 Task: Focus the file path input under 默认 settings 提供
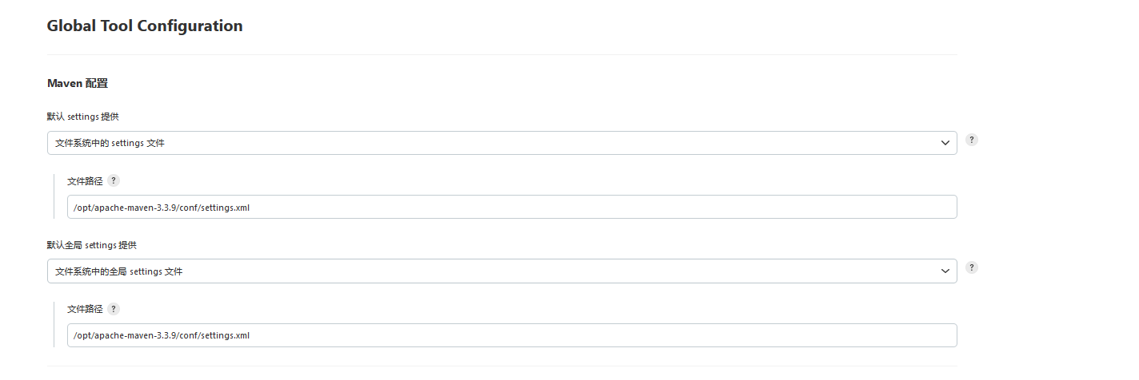pyautogui.click(x=512, y=207)
